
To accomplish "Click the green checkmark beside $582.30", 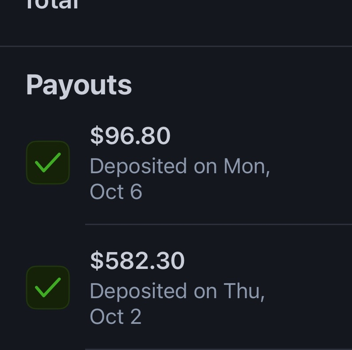I will coord(48,288).
